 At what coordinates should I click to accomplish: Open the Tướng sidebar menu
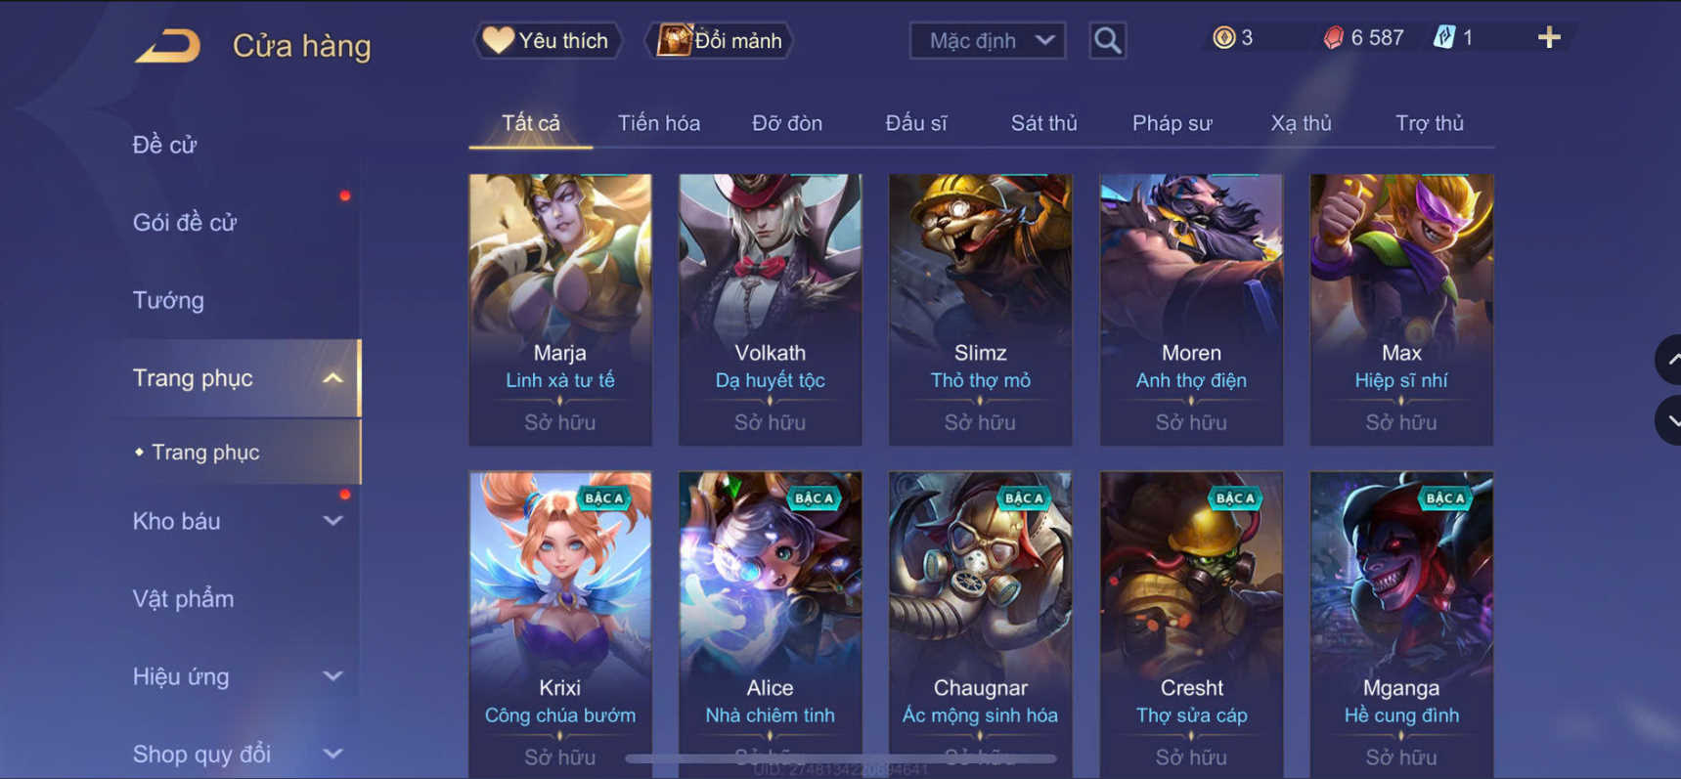pos(168,300)
